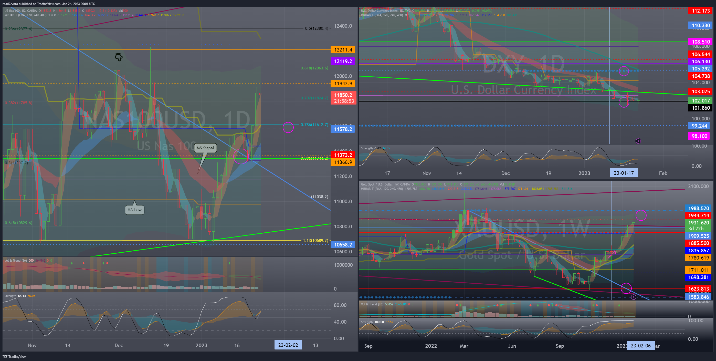Click the 12119.2 purple price label
The width and height of the screenshot is (716, 361).
pyautogui.click(x=343, y=61)
